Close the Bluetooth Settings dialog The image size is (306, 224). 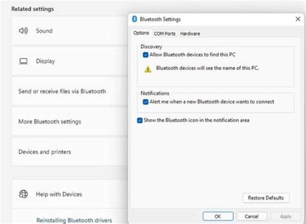point(298,19)
